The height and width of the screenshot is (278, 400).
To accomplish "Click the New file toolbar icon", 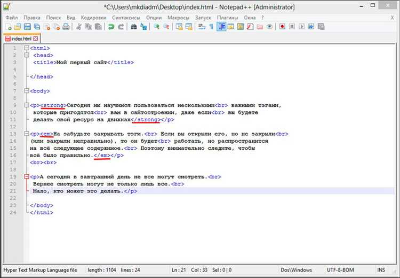I will [x=8, y=27].
